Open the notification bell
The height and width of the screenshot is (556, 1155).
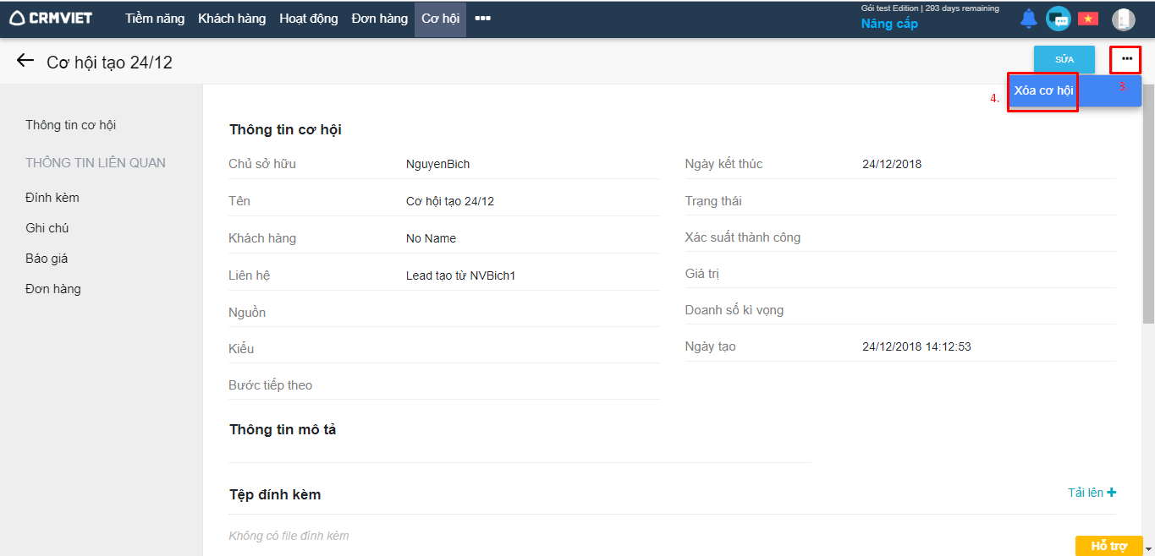(1028, 19)
